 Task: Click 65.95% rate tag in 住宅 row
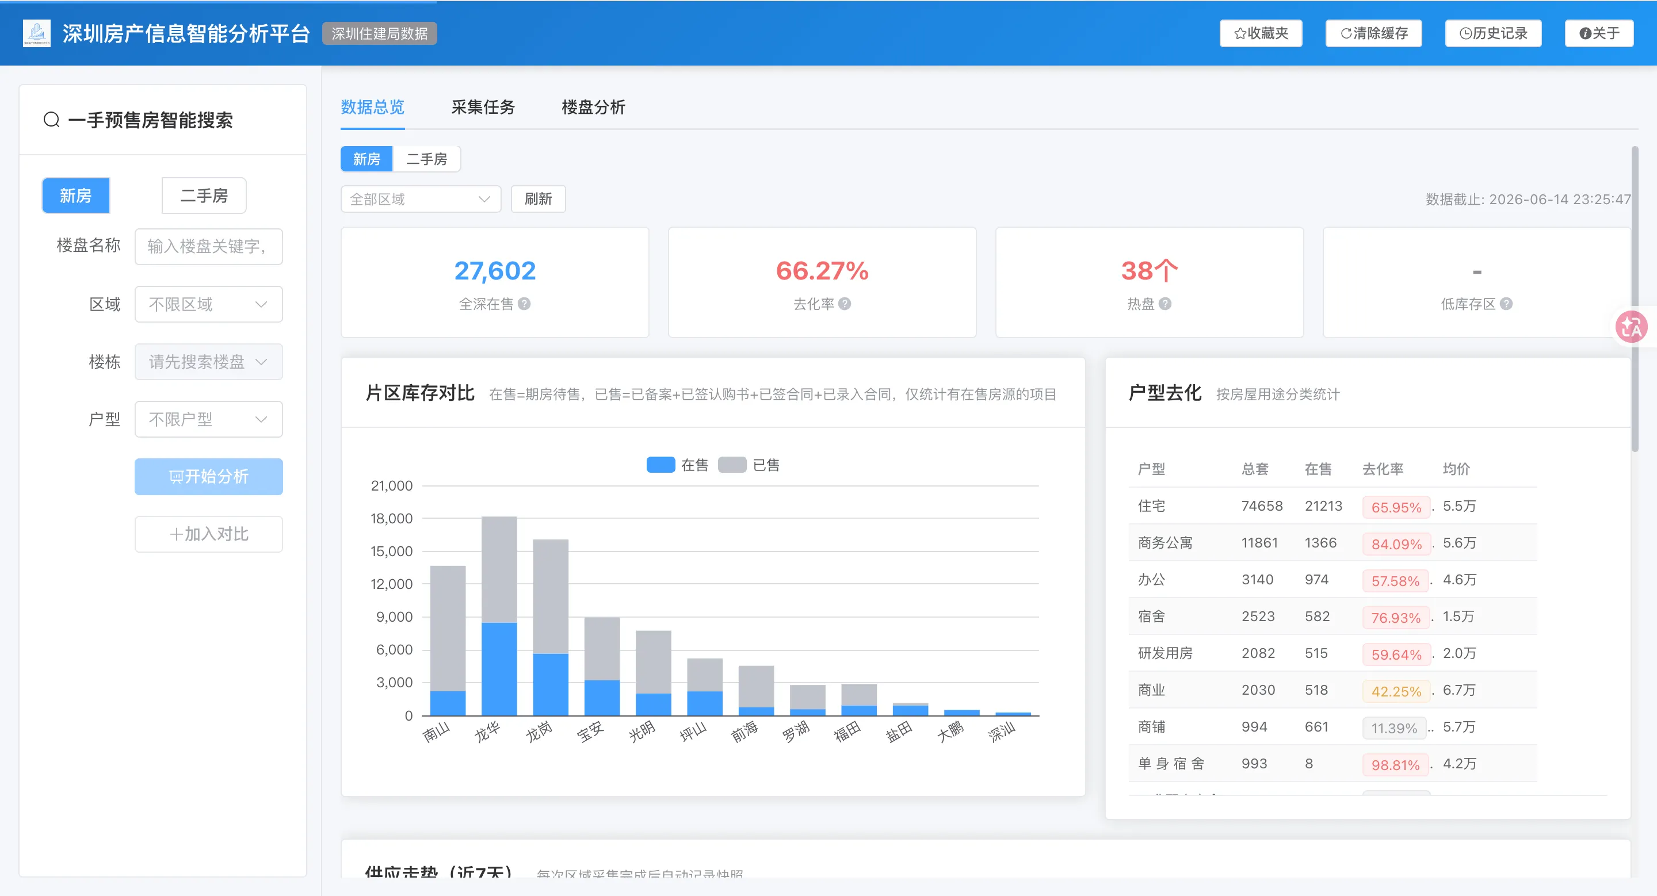point(1396,507)
